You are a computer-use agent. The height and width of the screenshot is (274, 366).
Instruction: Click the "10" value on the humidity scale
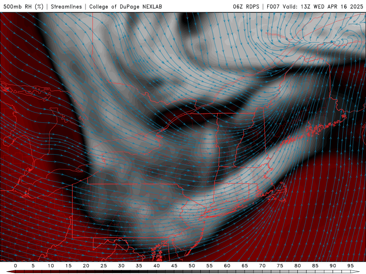coord(51,266)
